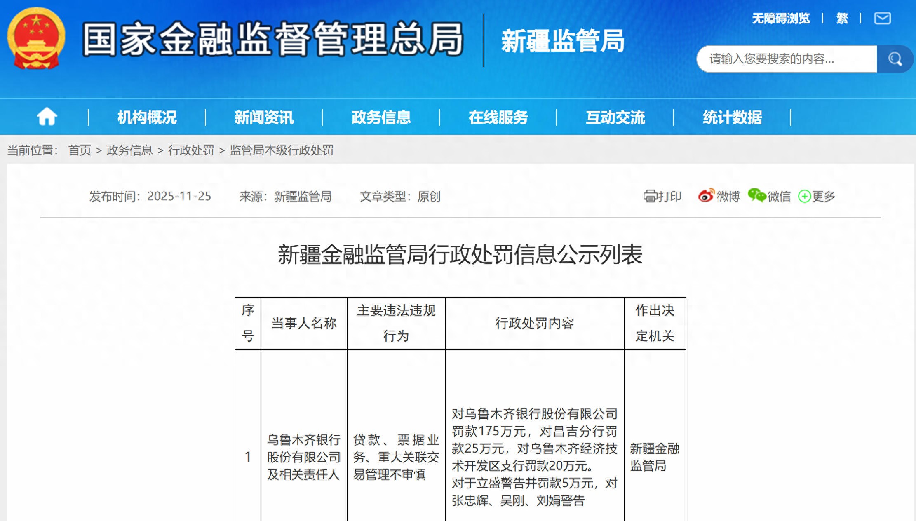Click 首页 breadcrumb link

click(x=80, y=150)
